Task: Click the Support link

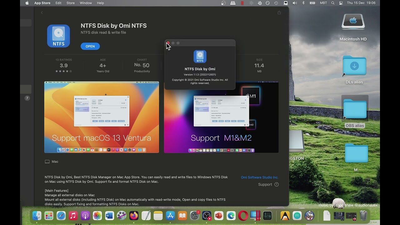Action: tap(268, 184)
